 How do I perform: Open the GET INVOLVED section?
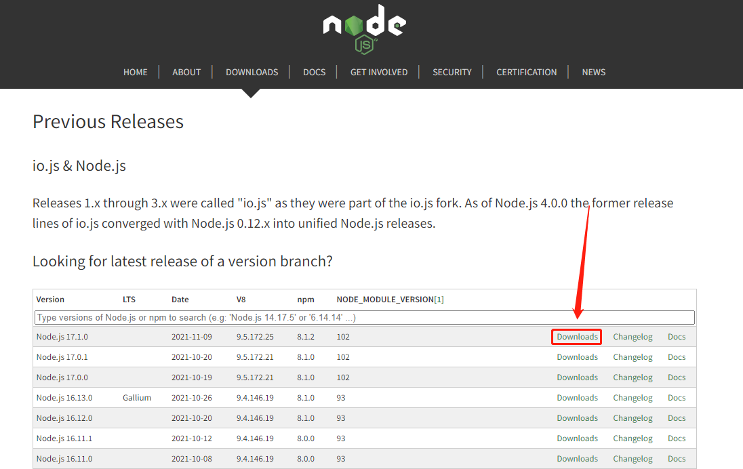[379, 72]
